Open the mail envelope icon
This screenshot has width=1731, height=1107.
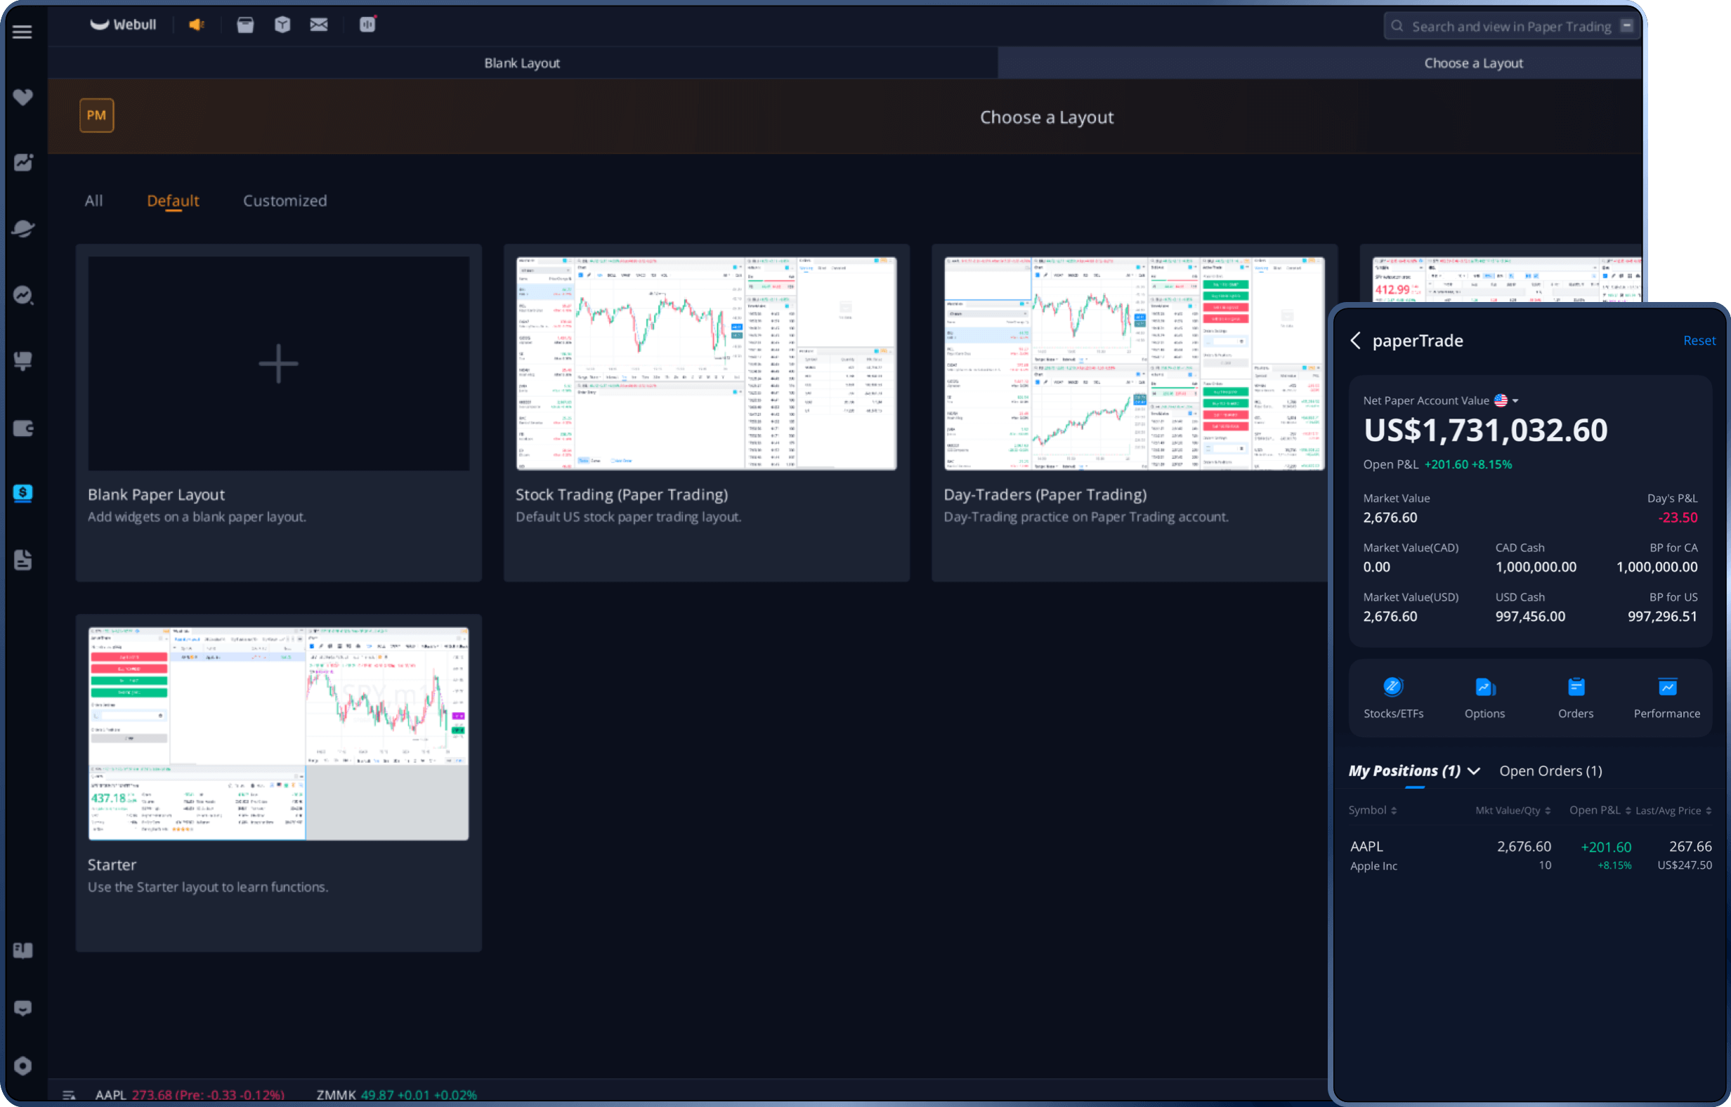(x=318, y=25)
